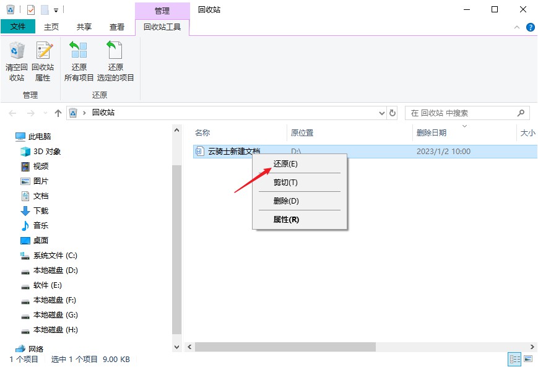Open the address bar history dropdown
Image resolution: width=538 pixels, height=367 pixels.
382,113
